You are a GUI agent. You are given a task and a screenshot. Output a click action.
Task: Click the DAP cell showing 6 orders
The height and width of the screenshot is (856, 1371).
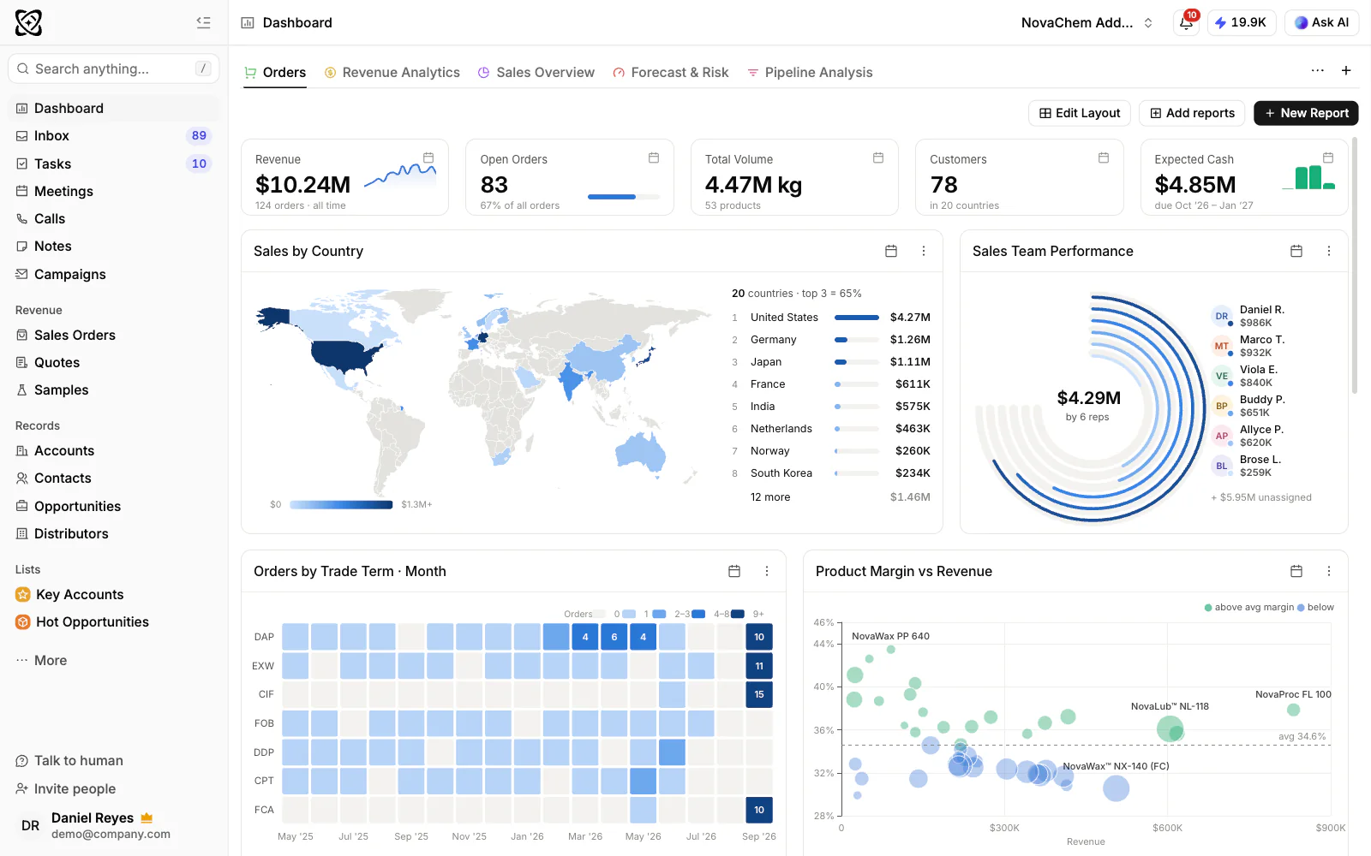(x=614, y=637)
